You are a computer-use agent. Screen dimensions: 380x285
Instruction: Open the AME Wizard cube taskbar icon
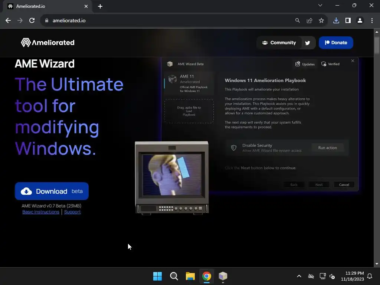[223, 276]
